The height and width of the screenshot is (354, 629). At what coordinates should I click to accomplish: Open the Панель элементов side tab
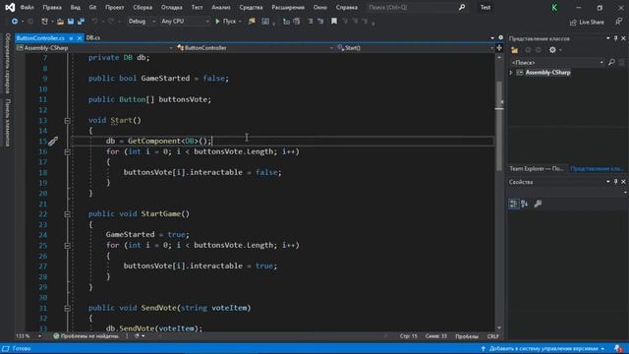[7, 122]
